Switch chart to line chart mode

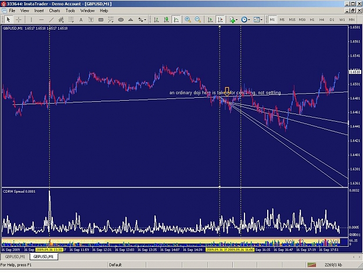[x=176, y=20]
